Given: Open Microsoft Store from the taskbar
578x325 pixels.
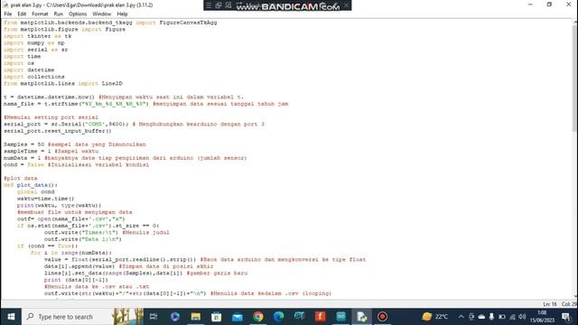Looking at the screenshot, I should pyautogui.click(x=217, y=317).
